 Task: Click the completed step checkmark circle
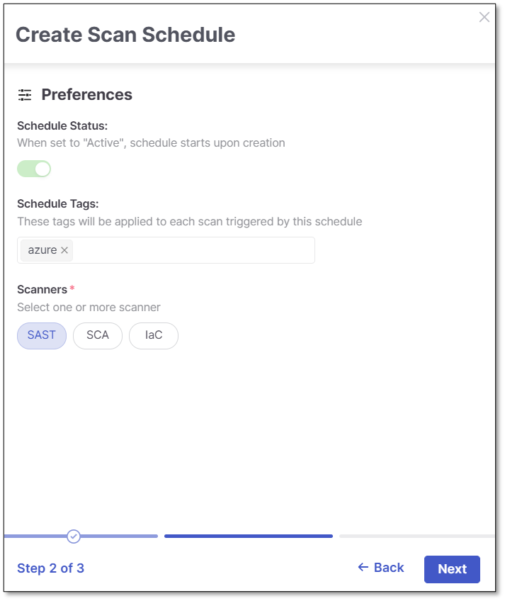[x=74, y=537]
